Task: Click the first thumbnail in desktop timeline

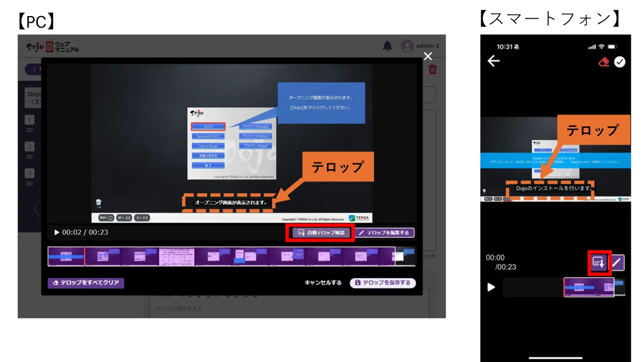Action: [66, 257]
